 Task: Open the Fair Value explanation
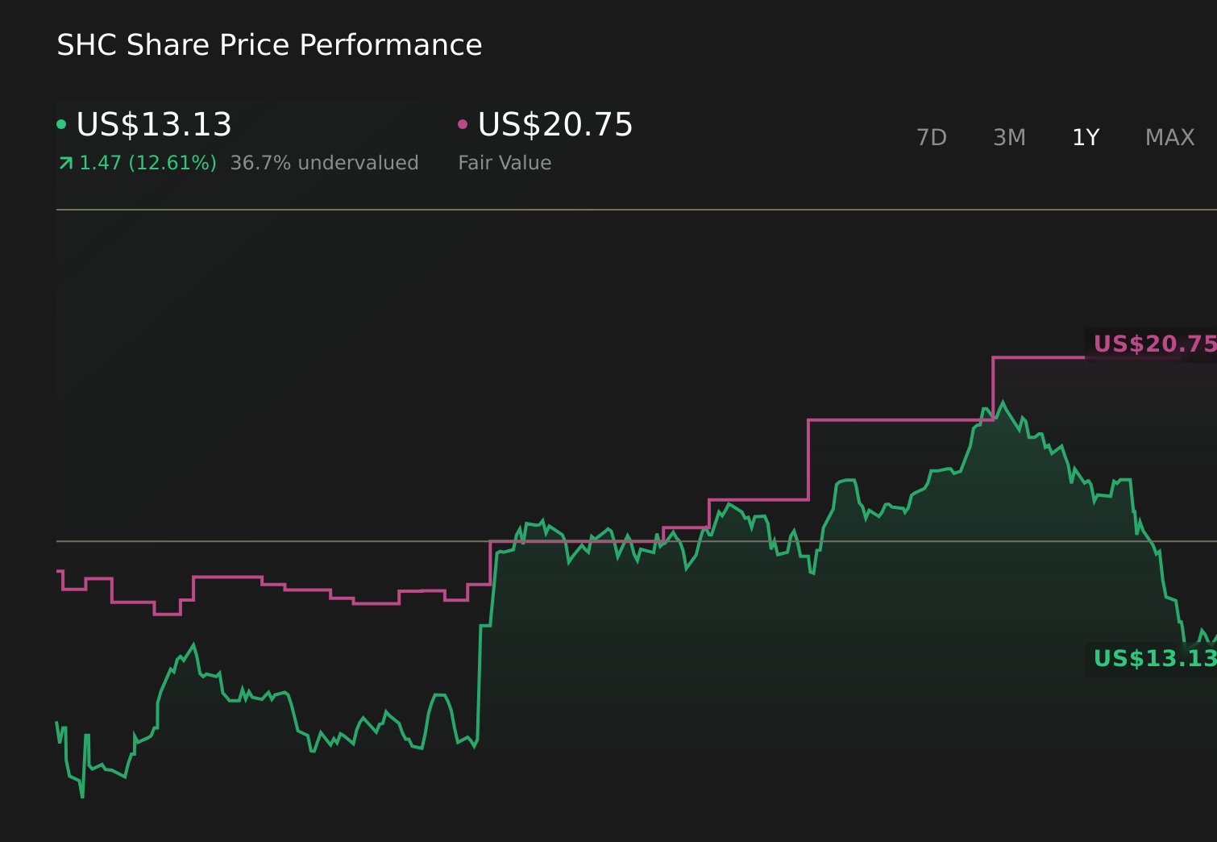[x=504, y=162]
